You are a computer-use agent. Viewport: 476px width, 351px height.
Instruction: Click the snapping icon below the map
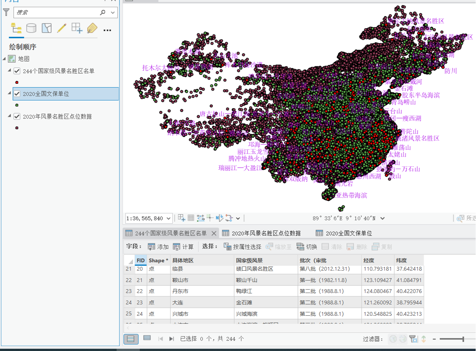tap(182, 218)
